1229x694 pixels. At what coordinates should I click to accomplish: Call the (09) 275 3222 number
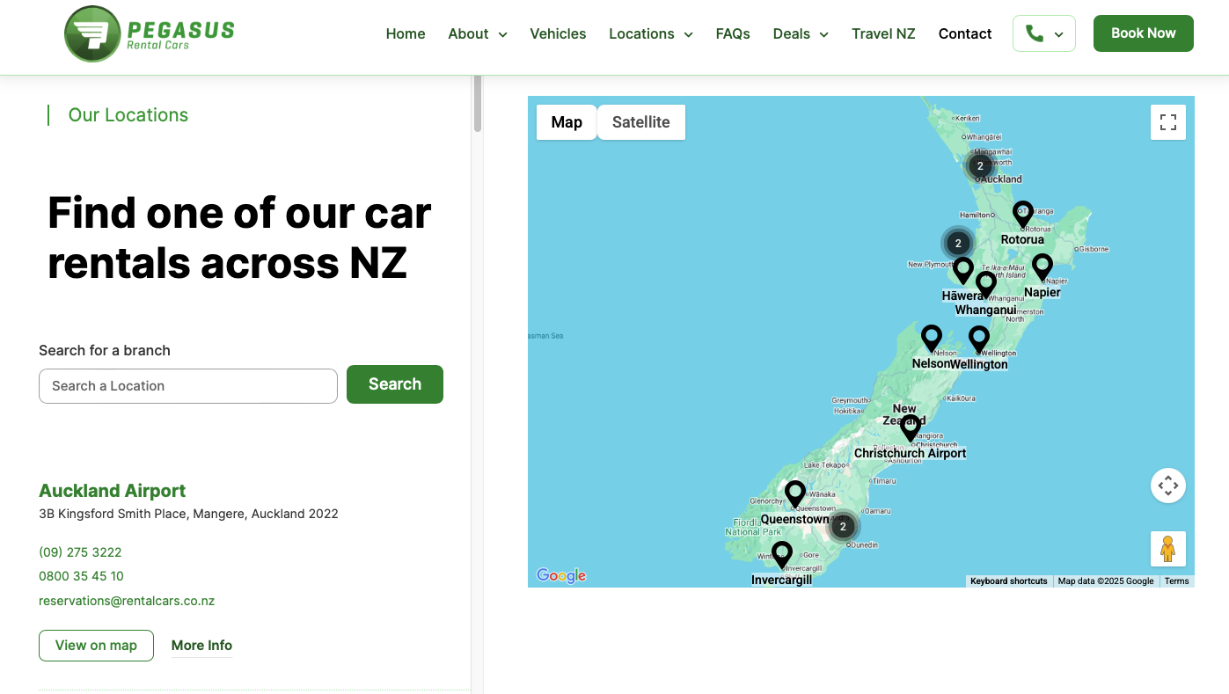coord(80,552)
